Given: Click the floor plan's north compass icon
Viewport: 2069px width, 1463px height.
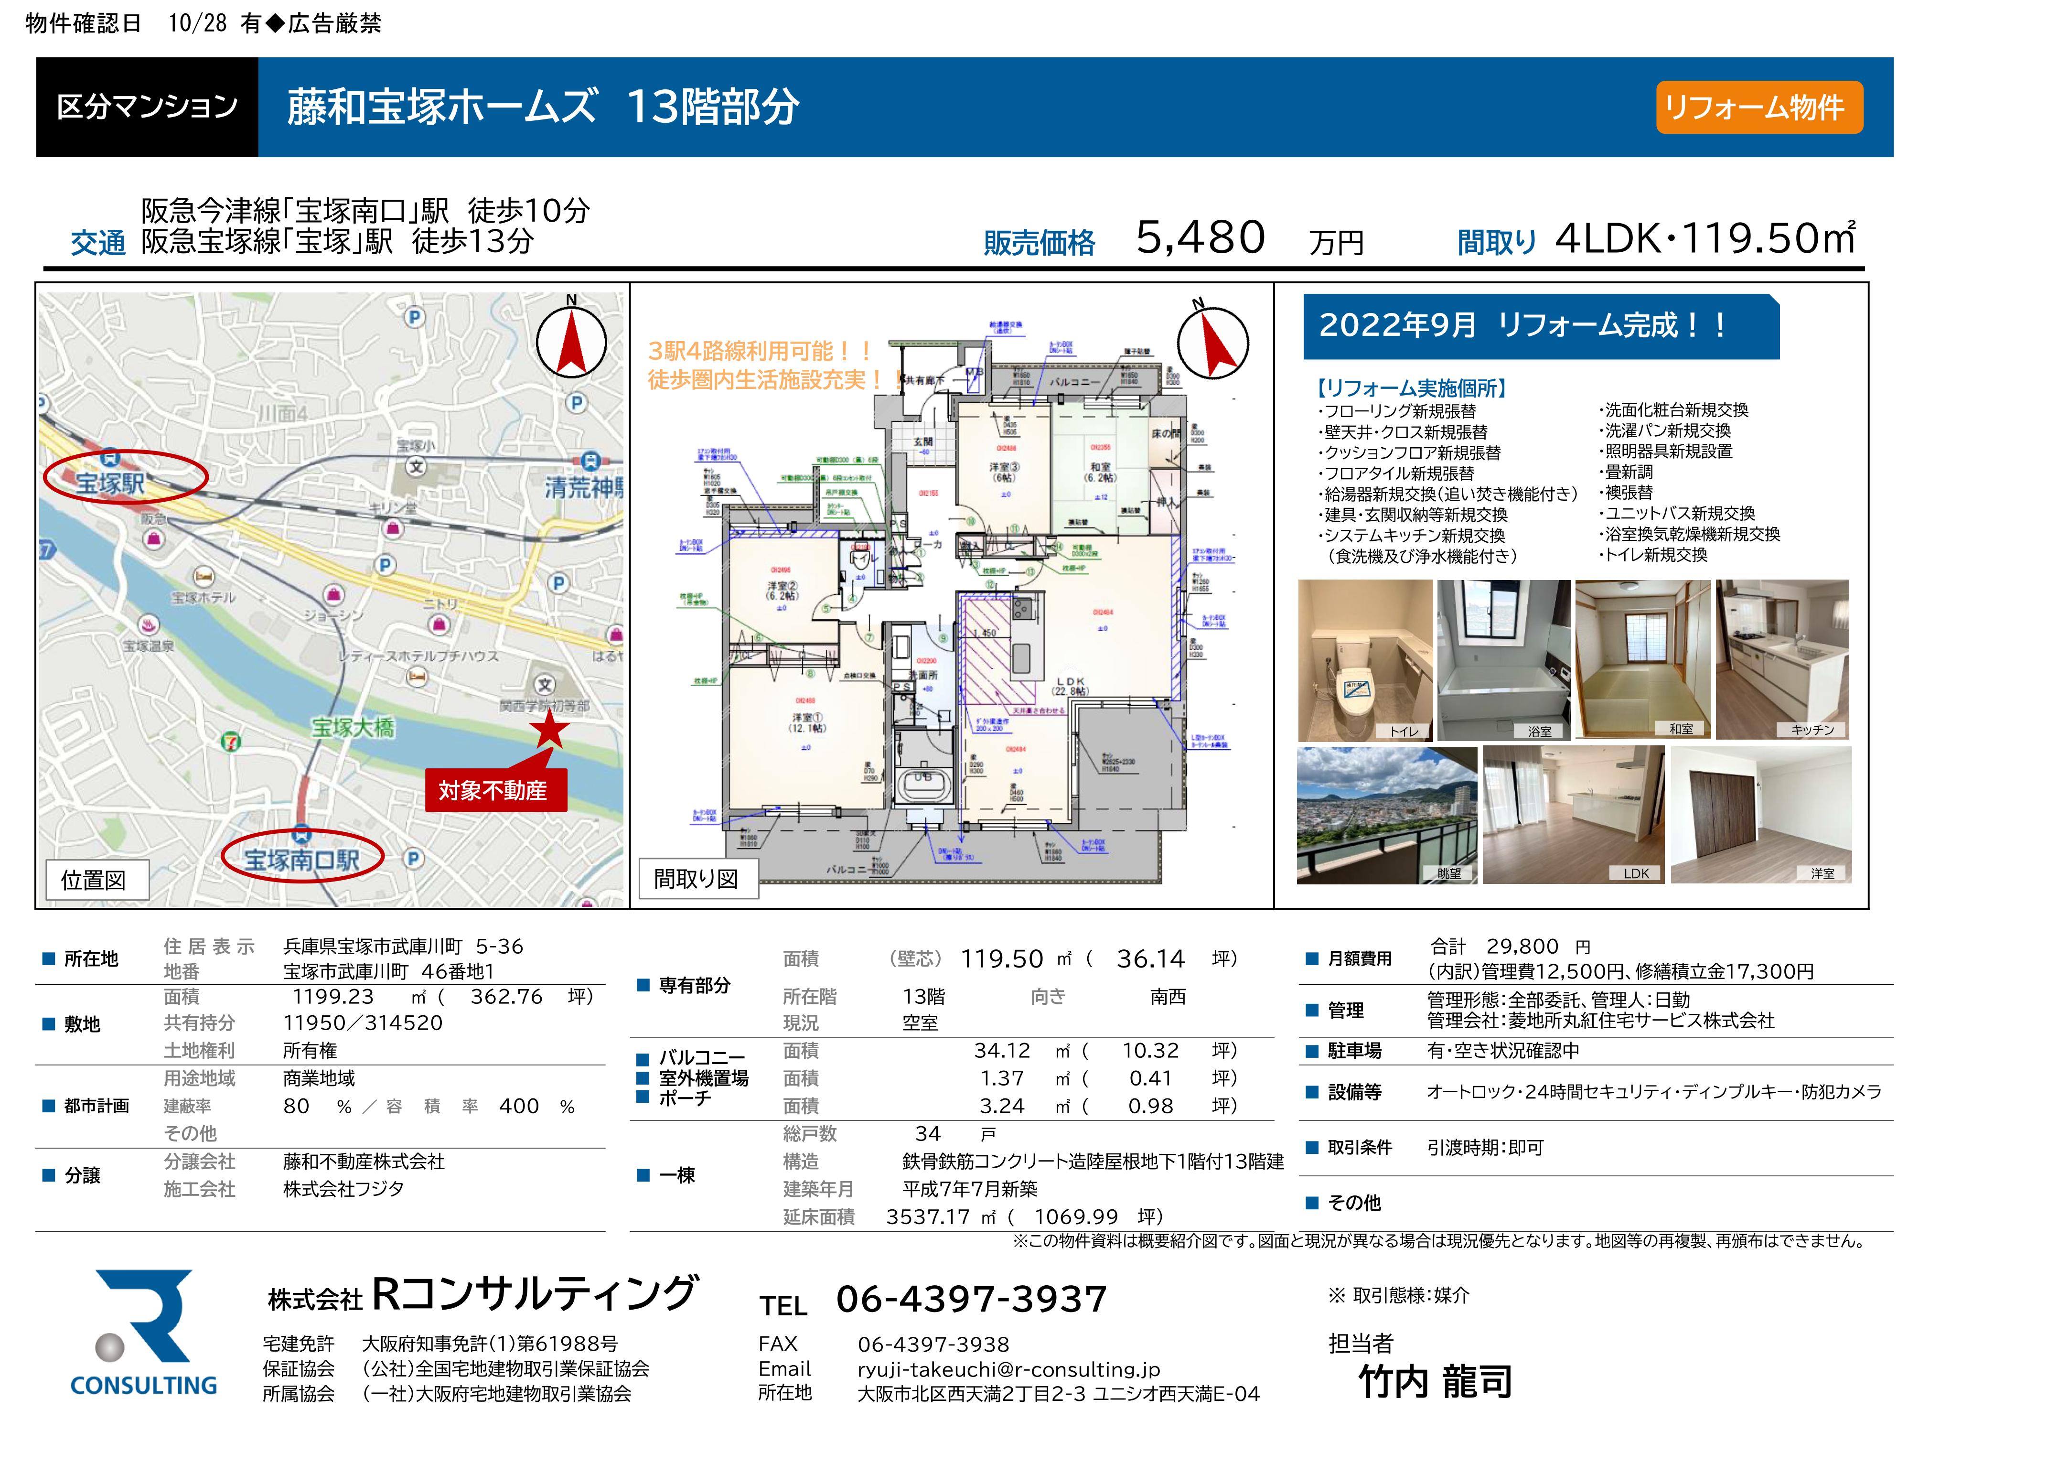Looking at the screenshot, I should pos(1213,343).
